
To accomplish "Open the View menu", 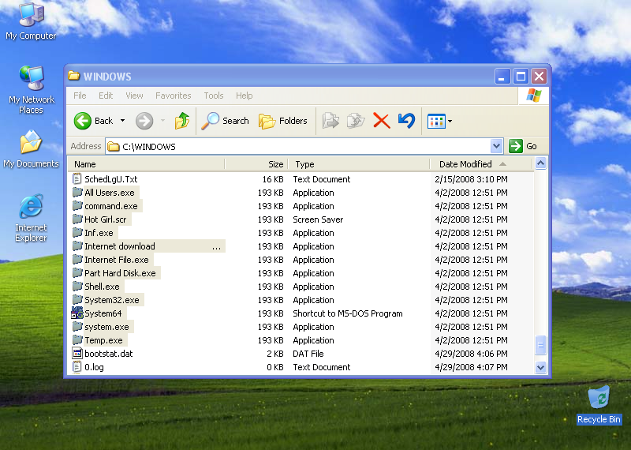I will 134,96.
